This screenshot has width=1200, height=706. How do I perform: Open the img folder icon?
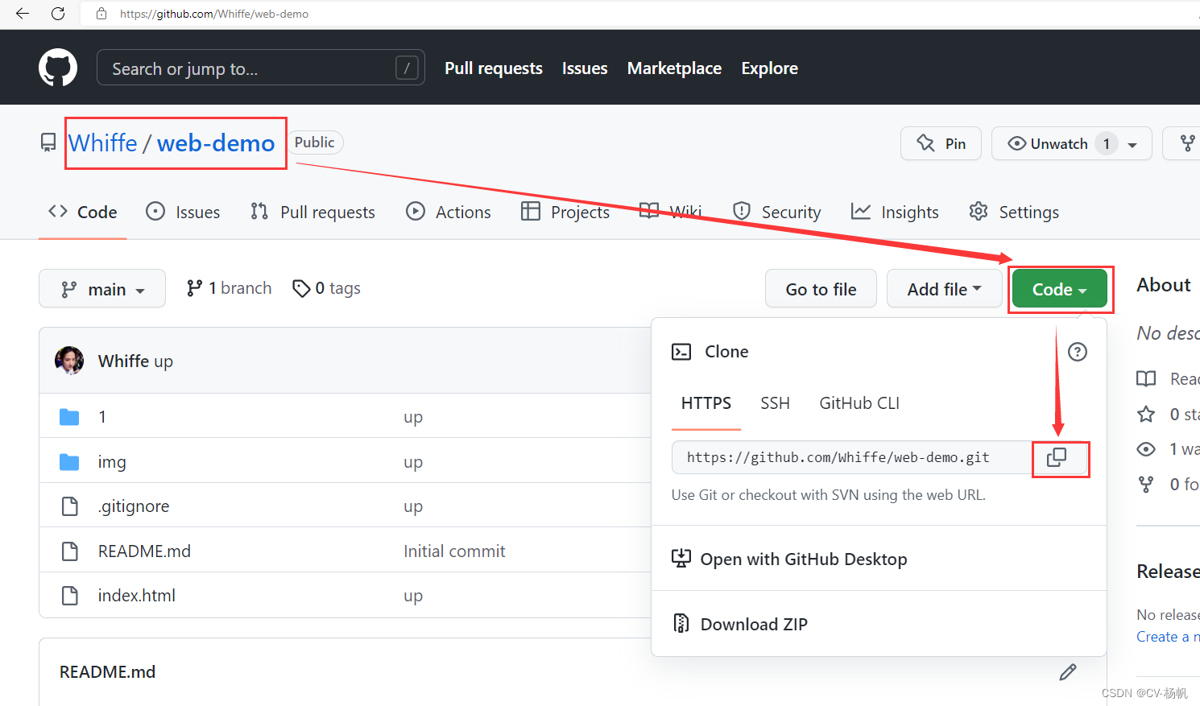[x=69, y=462]
